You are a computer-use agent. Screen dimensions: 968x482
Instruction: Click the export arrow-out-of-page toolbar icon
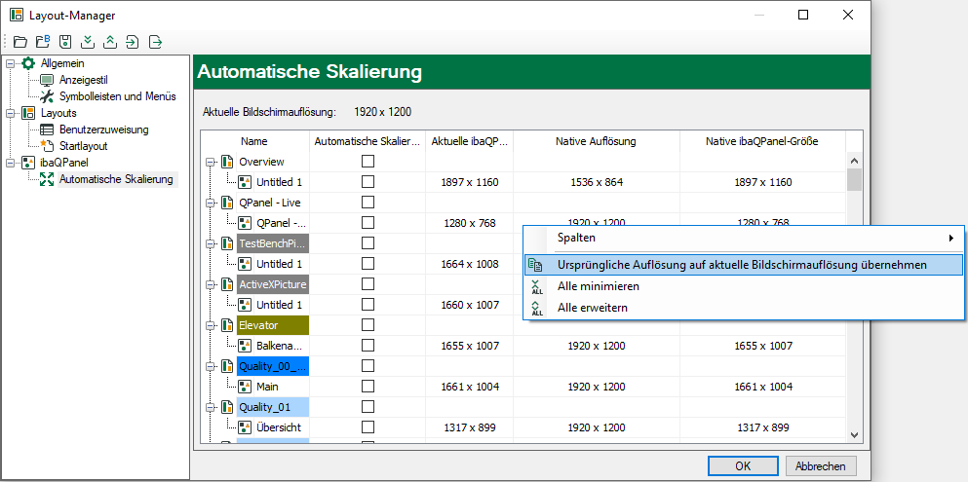click(x=155, y=41)
